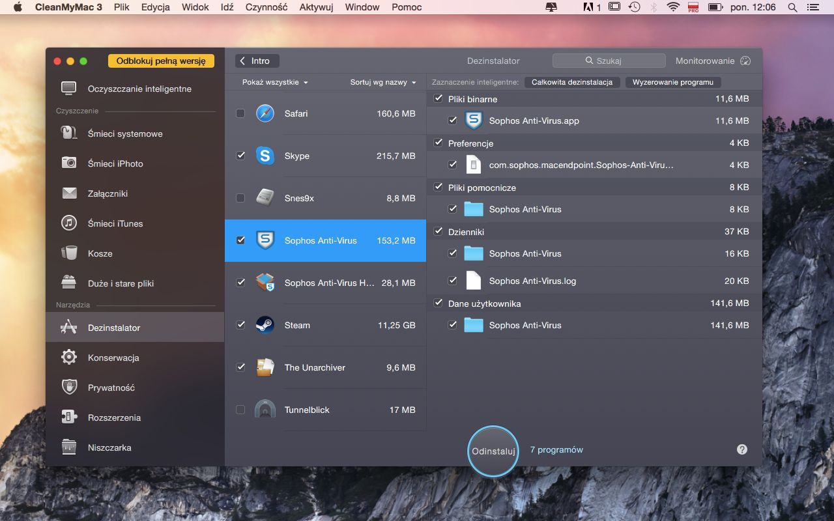Click the Snes9x app icon
Image resolution: width=834 pixels, height=521 pixels.
pos(265,198)
